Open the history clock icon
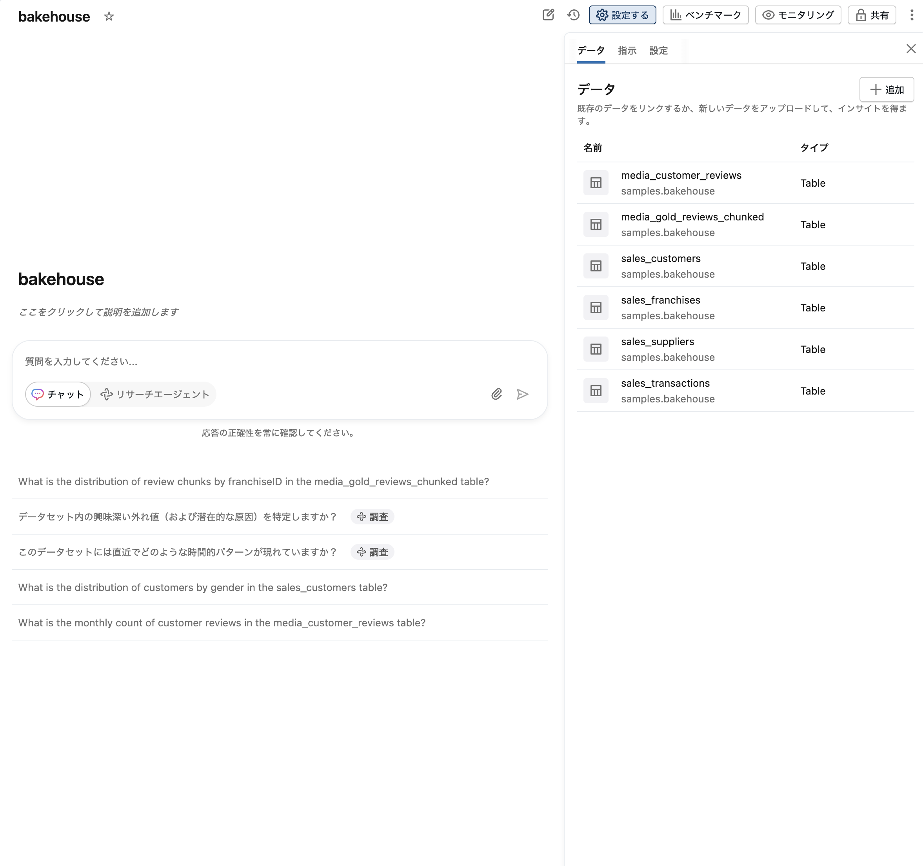Image resolution: width=923 pixels, height=866 pixels. point(573,15)
